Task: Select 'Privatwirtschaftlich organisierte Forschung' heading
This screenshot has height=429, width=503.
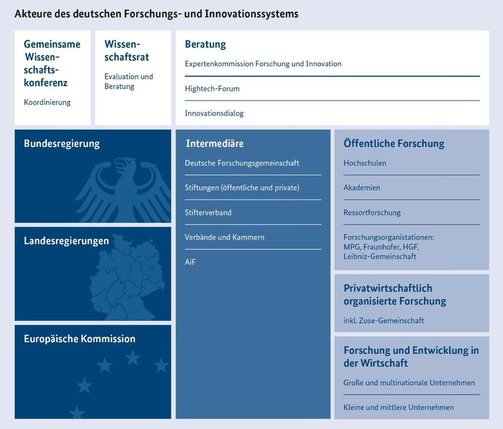Action: pyautogui.click(x=395, y=295)
